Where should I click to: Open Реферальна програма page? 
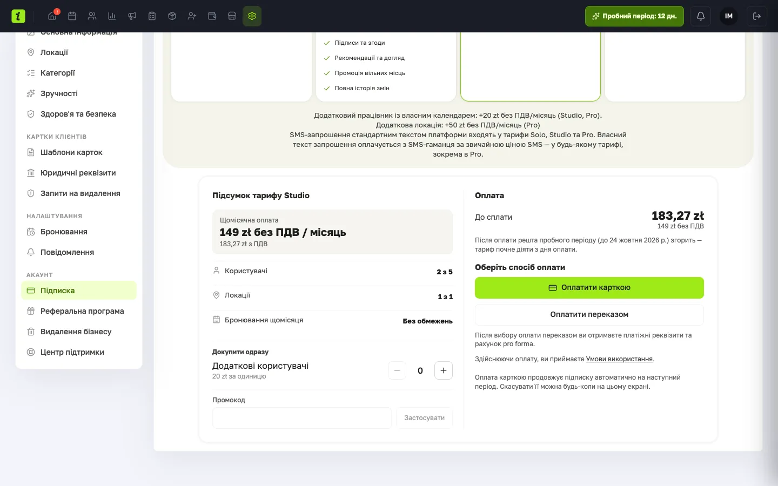coord(79,311)
